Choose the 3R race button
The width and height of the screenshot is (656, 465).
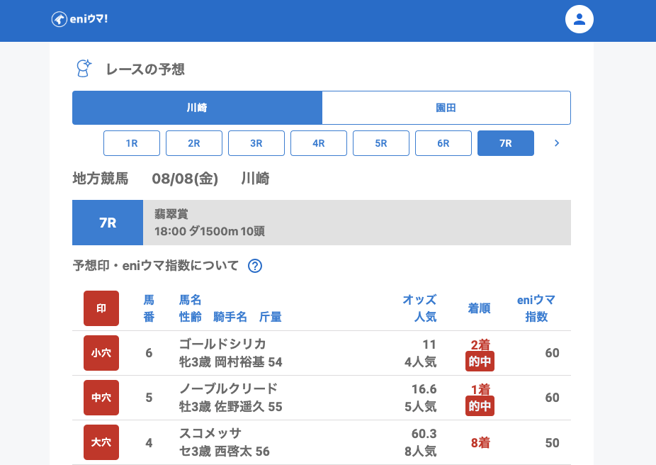(256, 143)
